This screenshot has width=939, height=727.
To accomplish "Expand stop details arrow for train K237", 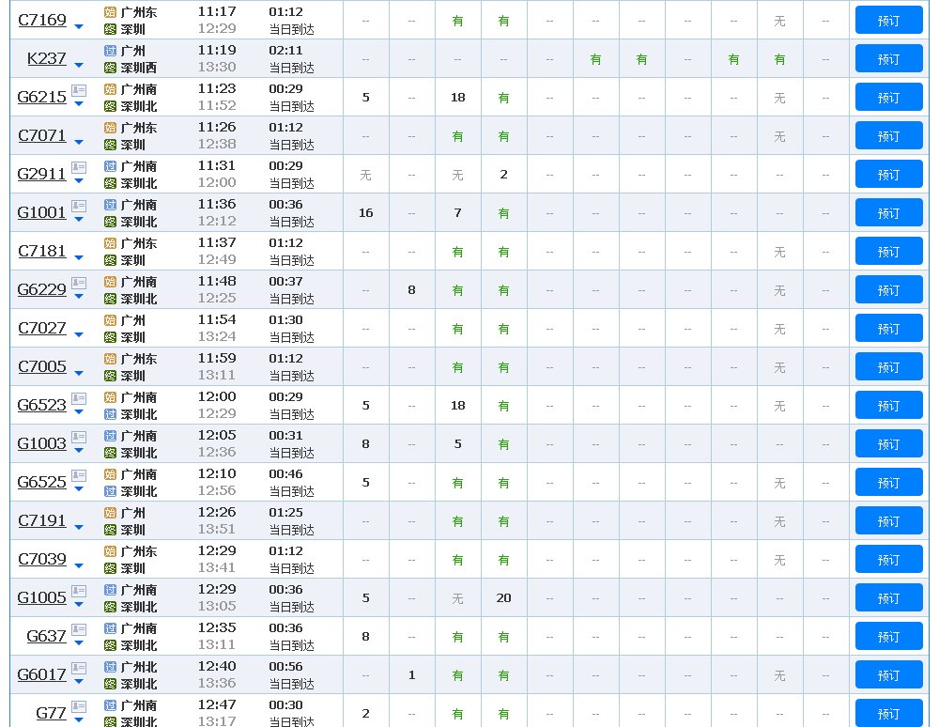I will [x=79, y=66].
